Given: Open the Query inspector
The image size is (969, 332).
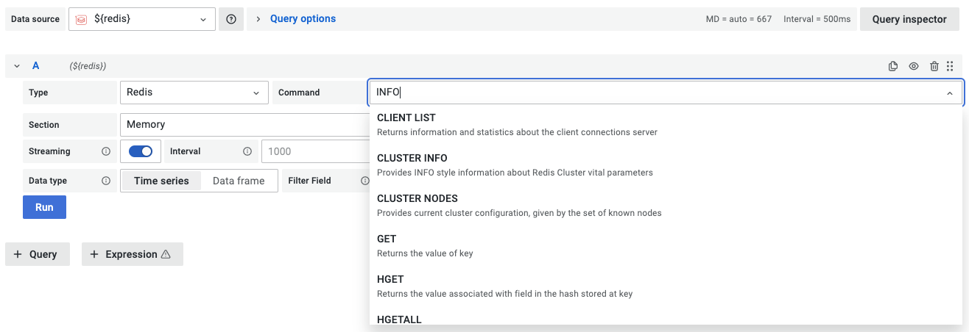Looking at the screenshot, I should 909,19.
